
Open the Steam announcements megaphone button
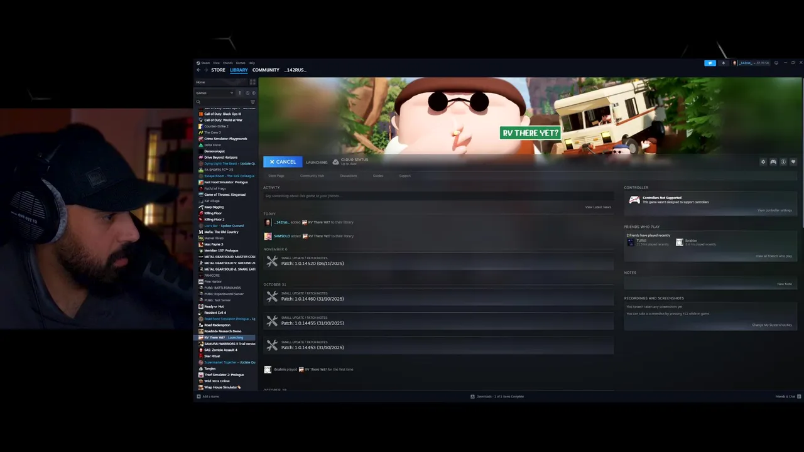[x=710, y=63]
